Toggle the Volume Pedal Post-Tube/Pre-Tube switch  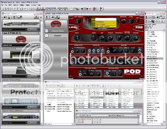pyautogui.click(x=107, y=73)
